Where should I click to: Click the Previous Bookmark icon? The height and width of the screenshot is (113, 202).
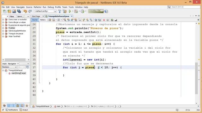(84, 20)
